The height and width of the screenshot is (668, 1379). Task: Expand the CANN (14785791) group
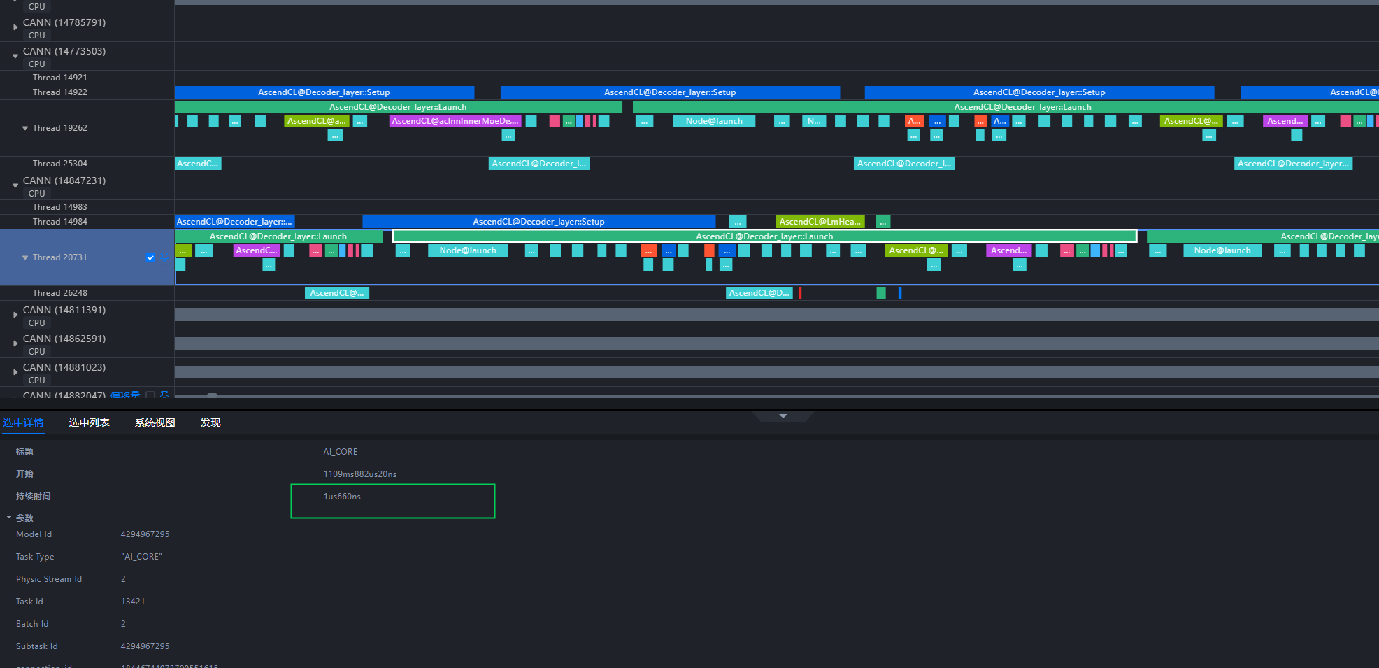coord(15,27)
